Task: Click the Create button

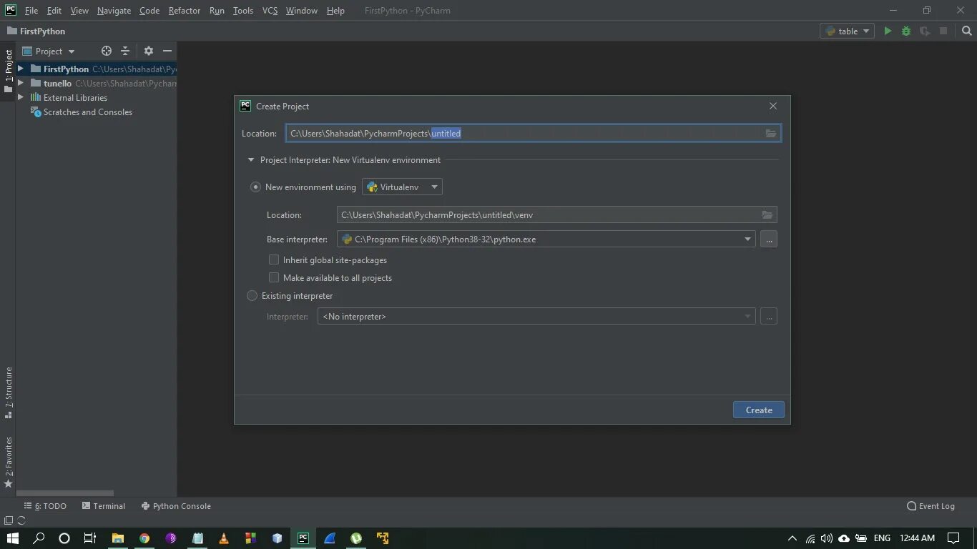Action: pyautogui.click(x=759, y=410)
